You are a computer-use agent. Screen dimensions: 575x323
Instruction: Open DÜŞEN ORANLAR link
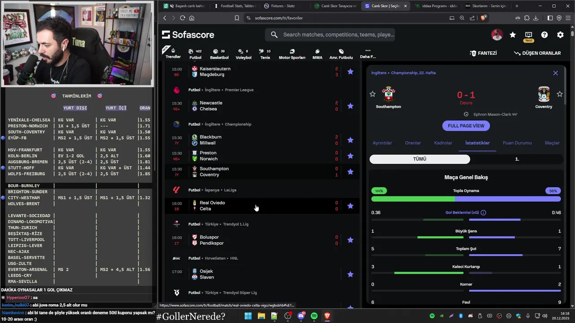537,53
